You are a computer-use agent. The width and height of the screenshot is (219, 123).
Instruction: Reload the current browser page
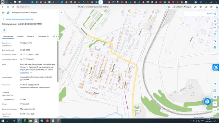[x=13, y=7]
